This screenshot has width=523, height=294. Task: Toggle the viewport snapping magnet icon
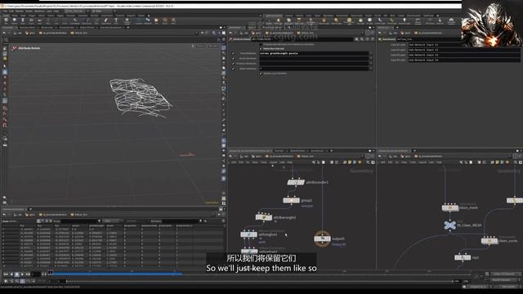pyautogui.click(x=5, y=125)
